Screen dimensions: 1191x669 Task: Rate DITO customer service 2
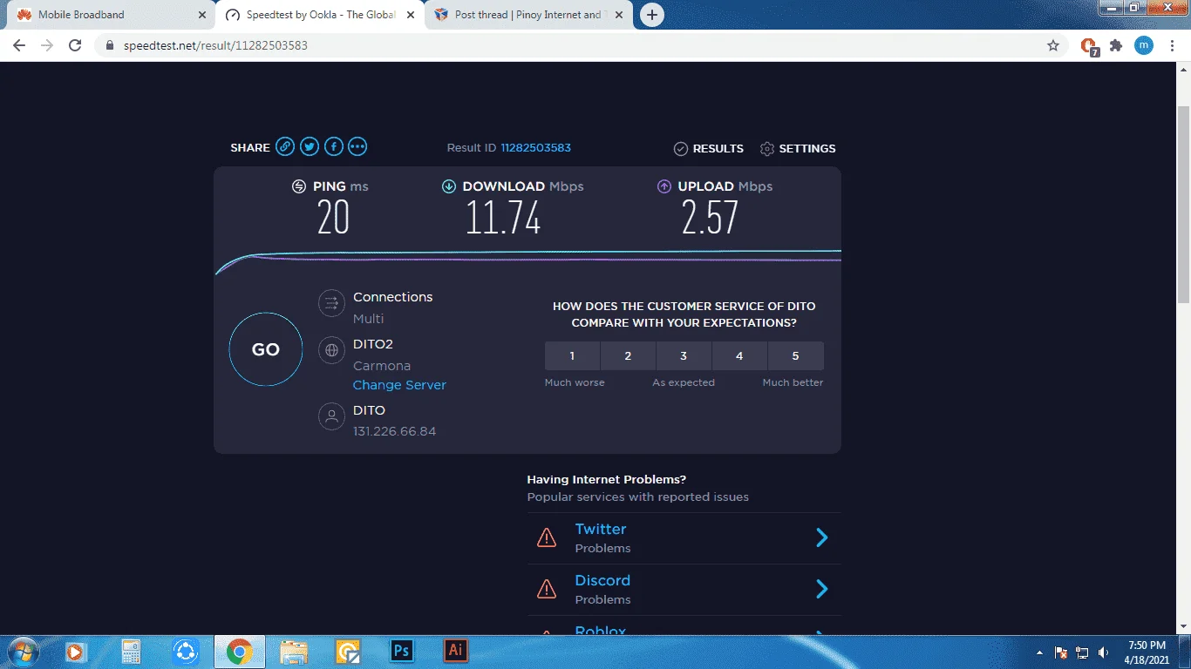pos(628,355)
